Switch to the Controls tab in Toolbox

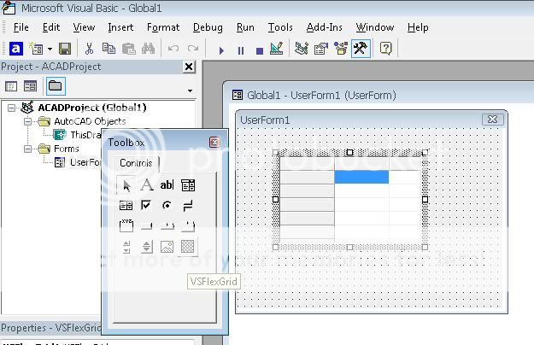click(x=136, y=163)
